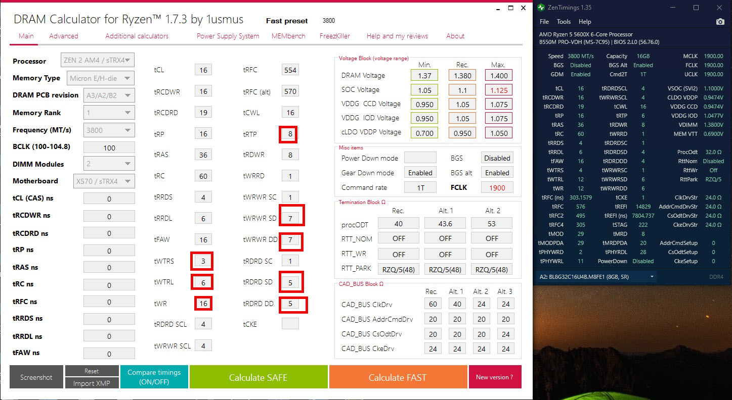Open the Memory Rank dropdown
The height and width of the screenshot is (400, 732).
[109, 113]
